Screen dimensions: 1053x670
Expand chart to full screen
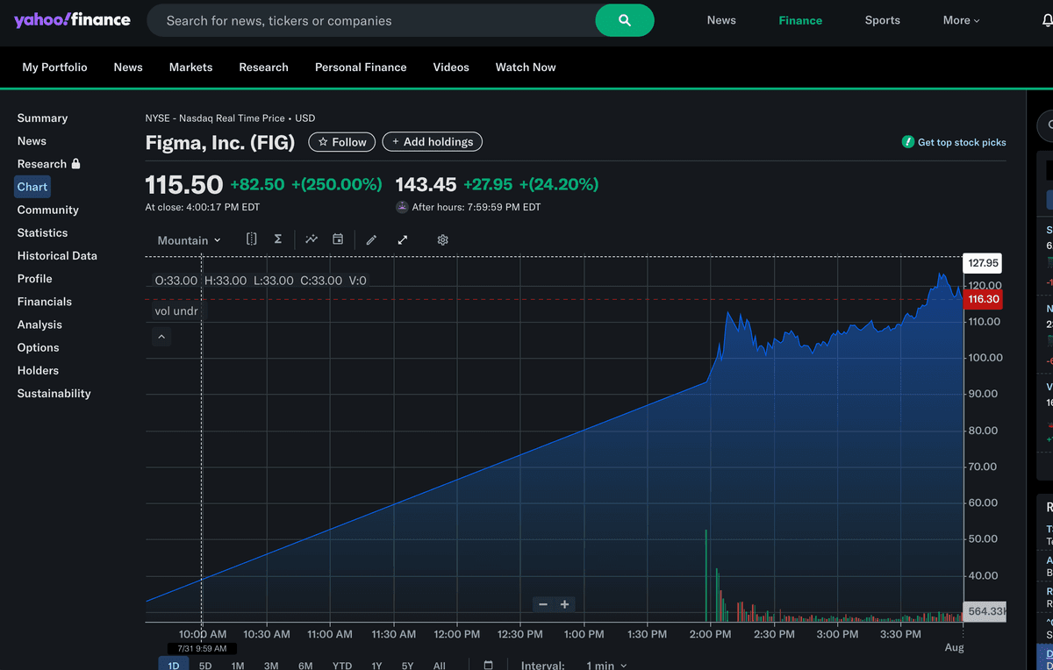click(x=403, y=239)
